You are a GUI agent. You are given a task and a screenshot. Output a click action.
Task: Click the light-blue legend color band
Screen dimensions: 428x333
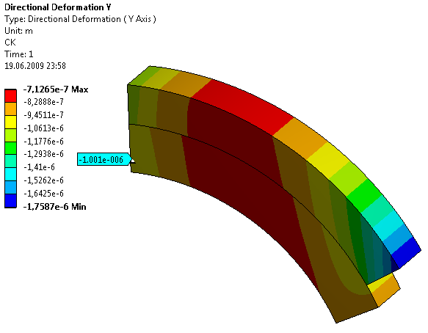coord(11,187)
